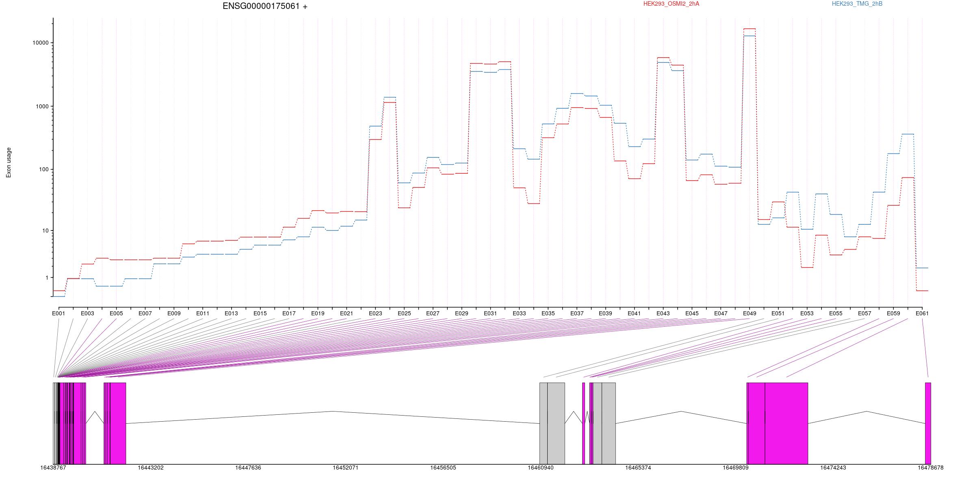Click genomic coordinate 16443202

(151, 468)
